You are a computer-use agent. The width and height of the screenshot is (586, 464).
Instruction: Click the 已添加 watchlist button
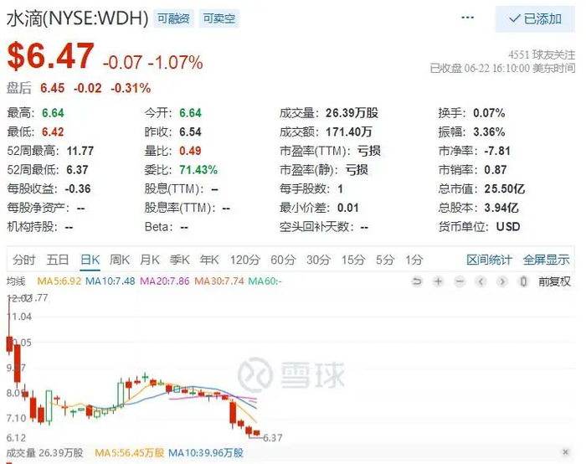click(x=535, y=18)
